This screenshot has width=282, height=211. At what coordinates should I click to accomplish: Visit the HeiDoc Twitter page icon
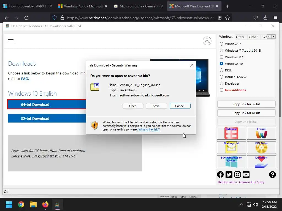click(229, 174)
